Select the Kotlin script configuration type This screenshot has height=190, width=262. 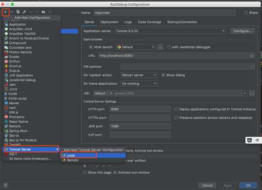[18, 98]
